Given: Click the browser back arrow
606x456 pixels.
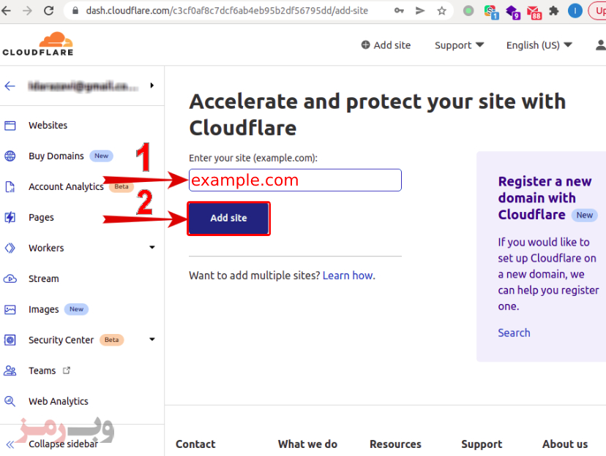Looking at the screenshot, I should click(x=7, y=10).
